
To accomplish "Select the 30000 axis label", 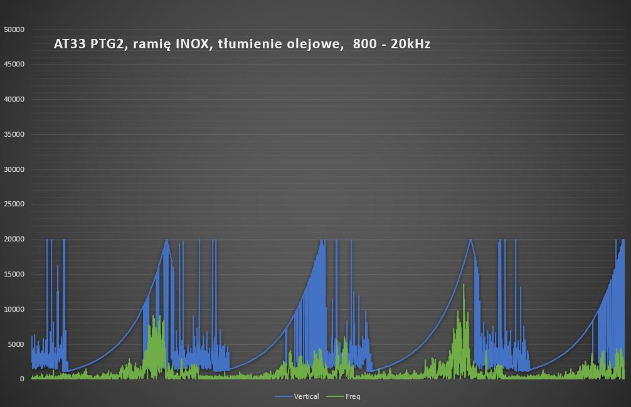I will pos(14,169).
